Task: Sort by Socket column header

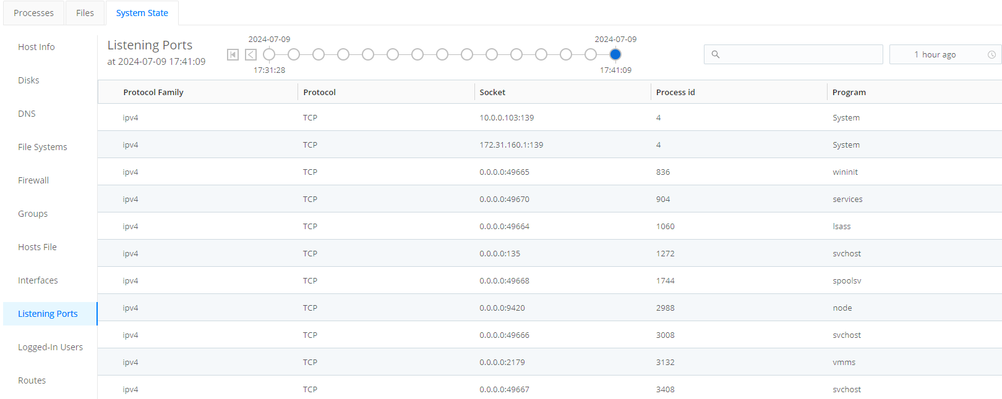Action: pyautogui.click(x=492, y=92)
